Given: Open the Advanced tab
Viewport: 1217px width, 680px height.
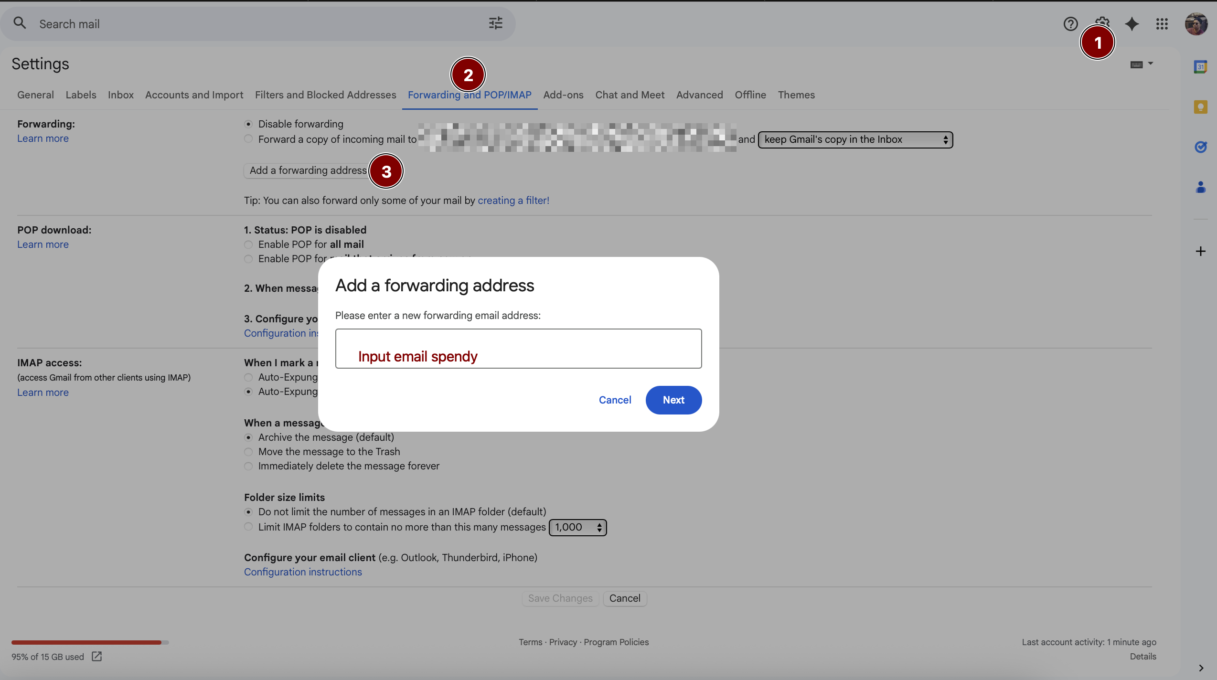Looking at the screenshot, I should (x=699, y=95).
